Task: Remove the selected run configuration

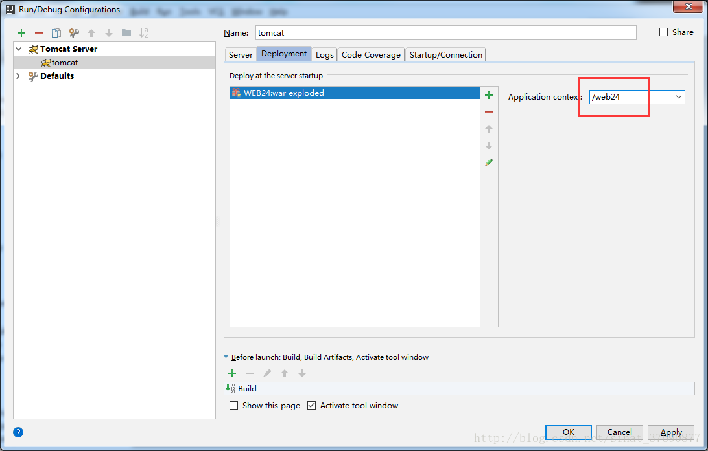Action: click(x=39, y=33)
